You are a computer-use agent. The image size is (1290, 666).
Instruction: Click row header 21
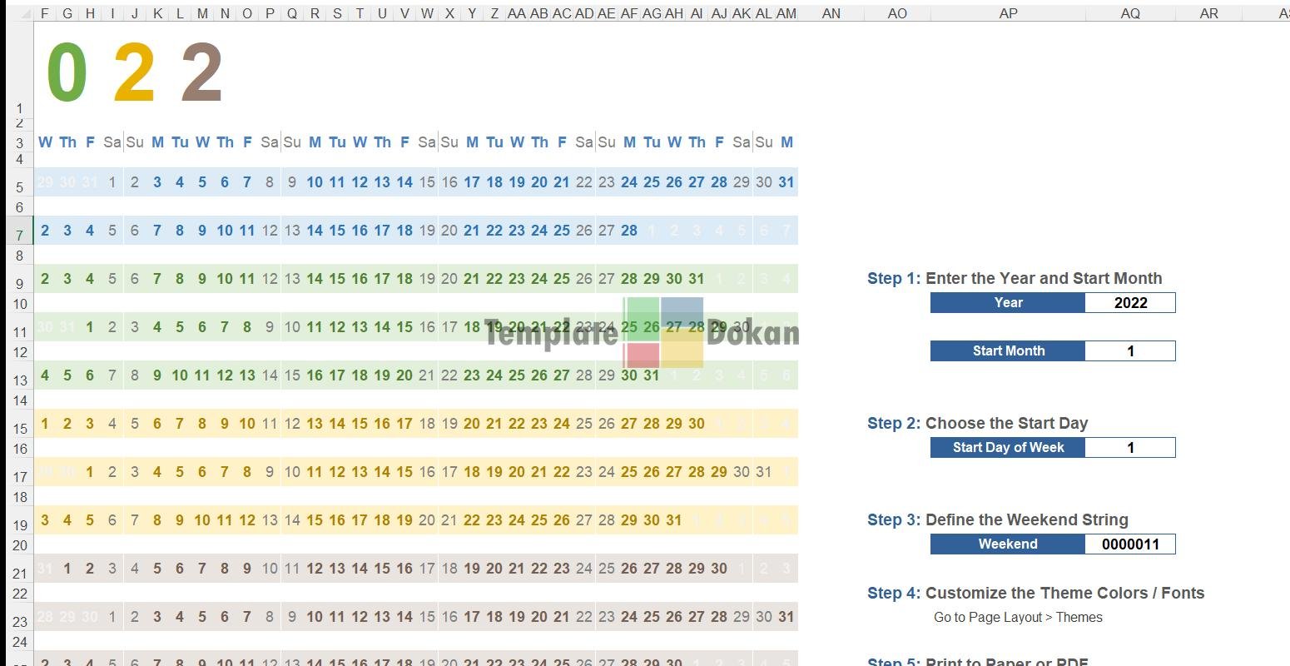(x=18, y=574)
